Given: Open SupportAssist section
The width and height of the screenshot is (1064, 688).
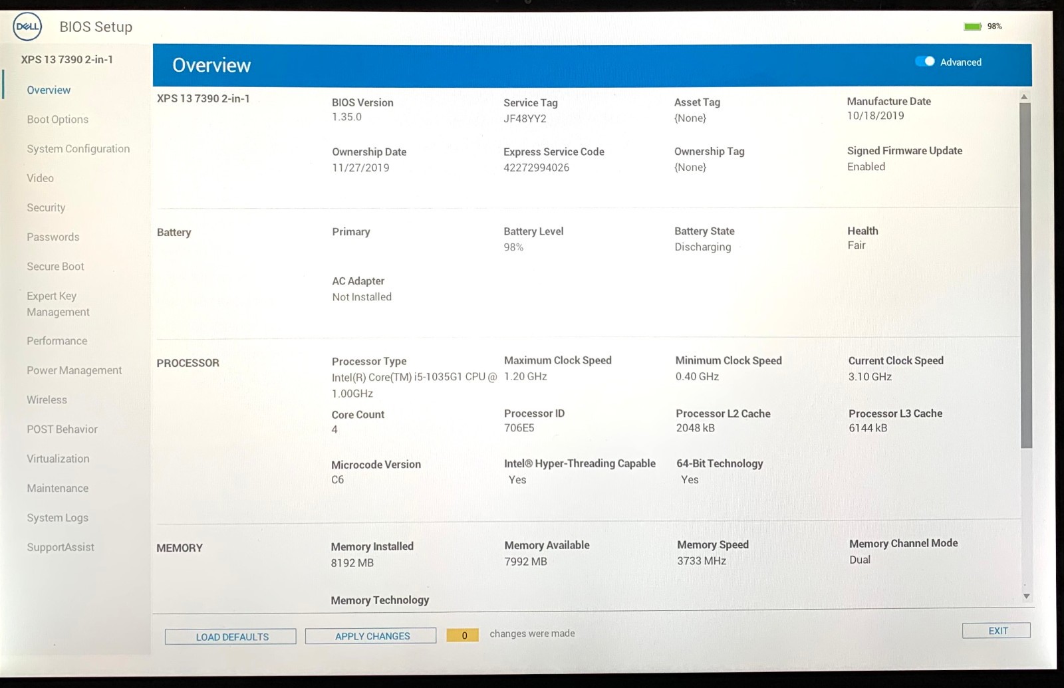Looking at the screenshot, I should click(61, 547).
